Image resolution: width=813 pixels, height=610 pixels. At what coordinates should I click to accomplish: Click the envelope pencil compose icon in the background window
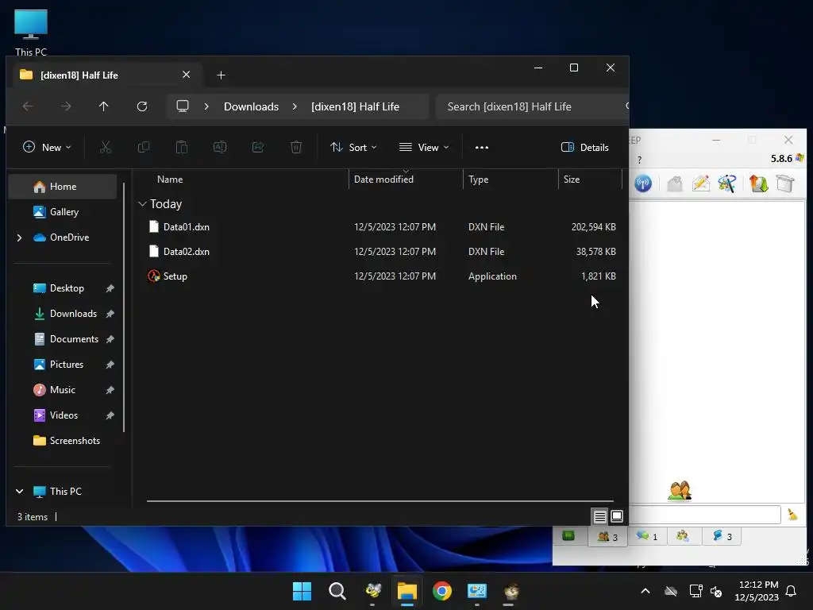[700, 183]
